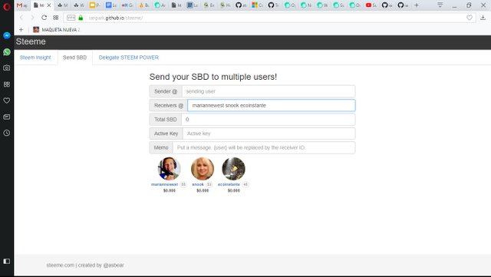This screenshot has height=277, width=491.
Task: Click the Total SBD amount field
Action: [x=268, y=120]
